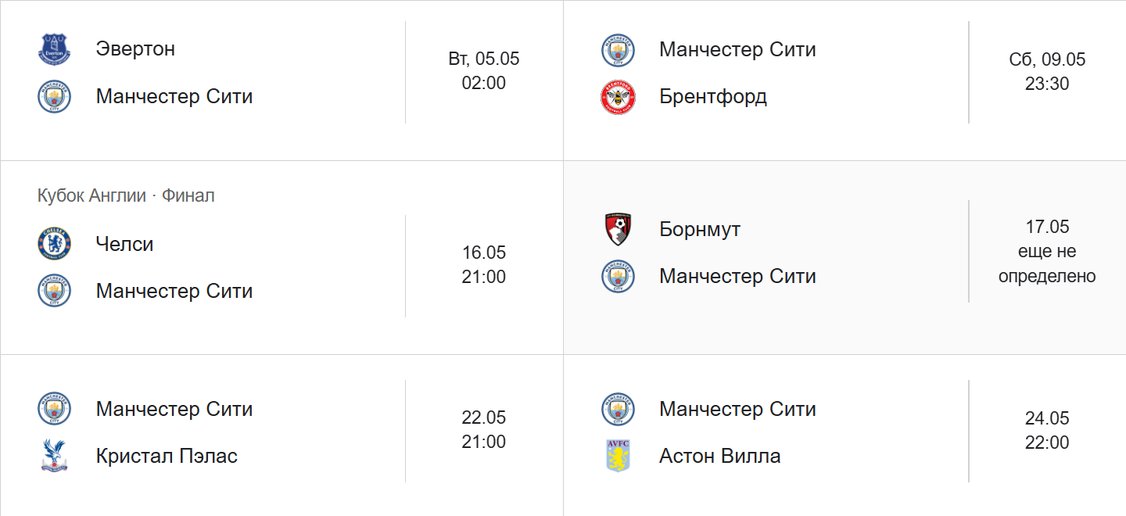Click the Bournemouth club crest

click(618, 229)
